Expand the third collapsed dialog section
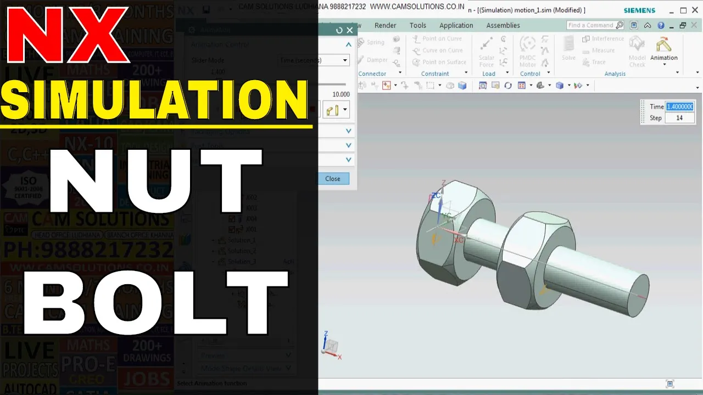The height and width of the screenshot is (395, 703). coord(348,160)
